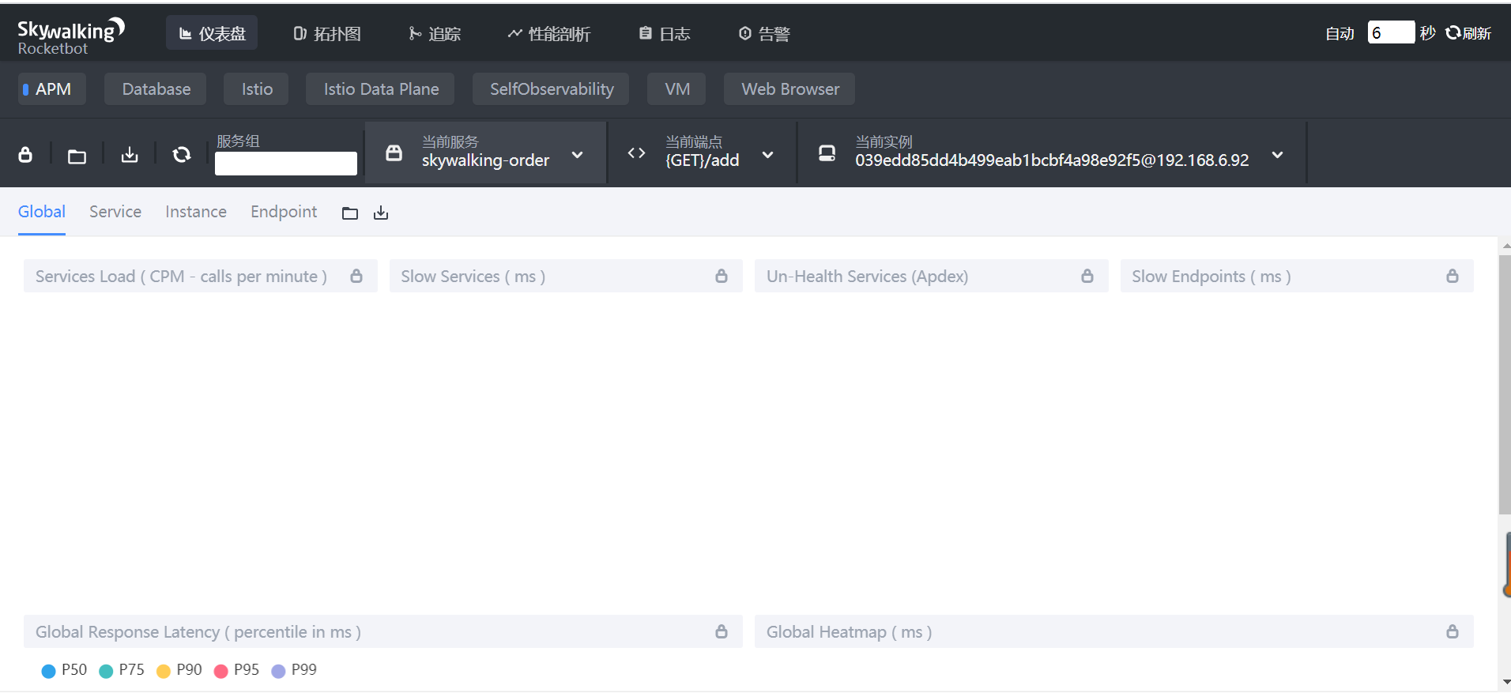Toggle lock on Global Response Latency panel
1511x693 pixels.
(x=722, y=631)
